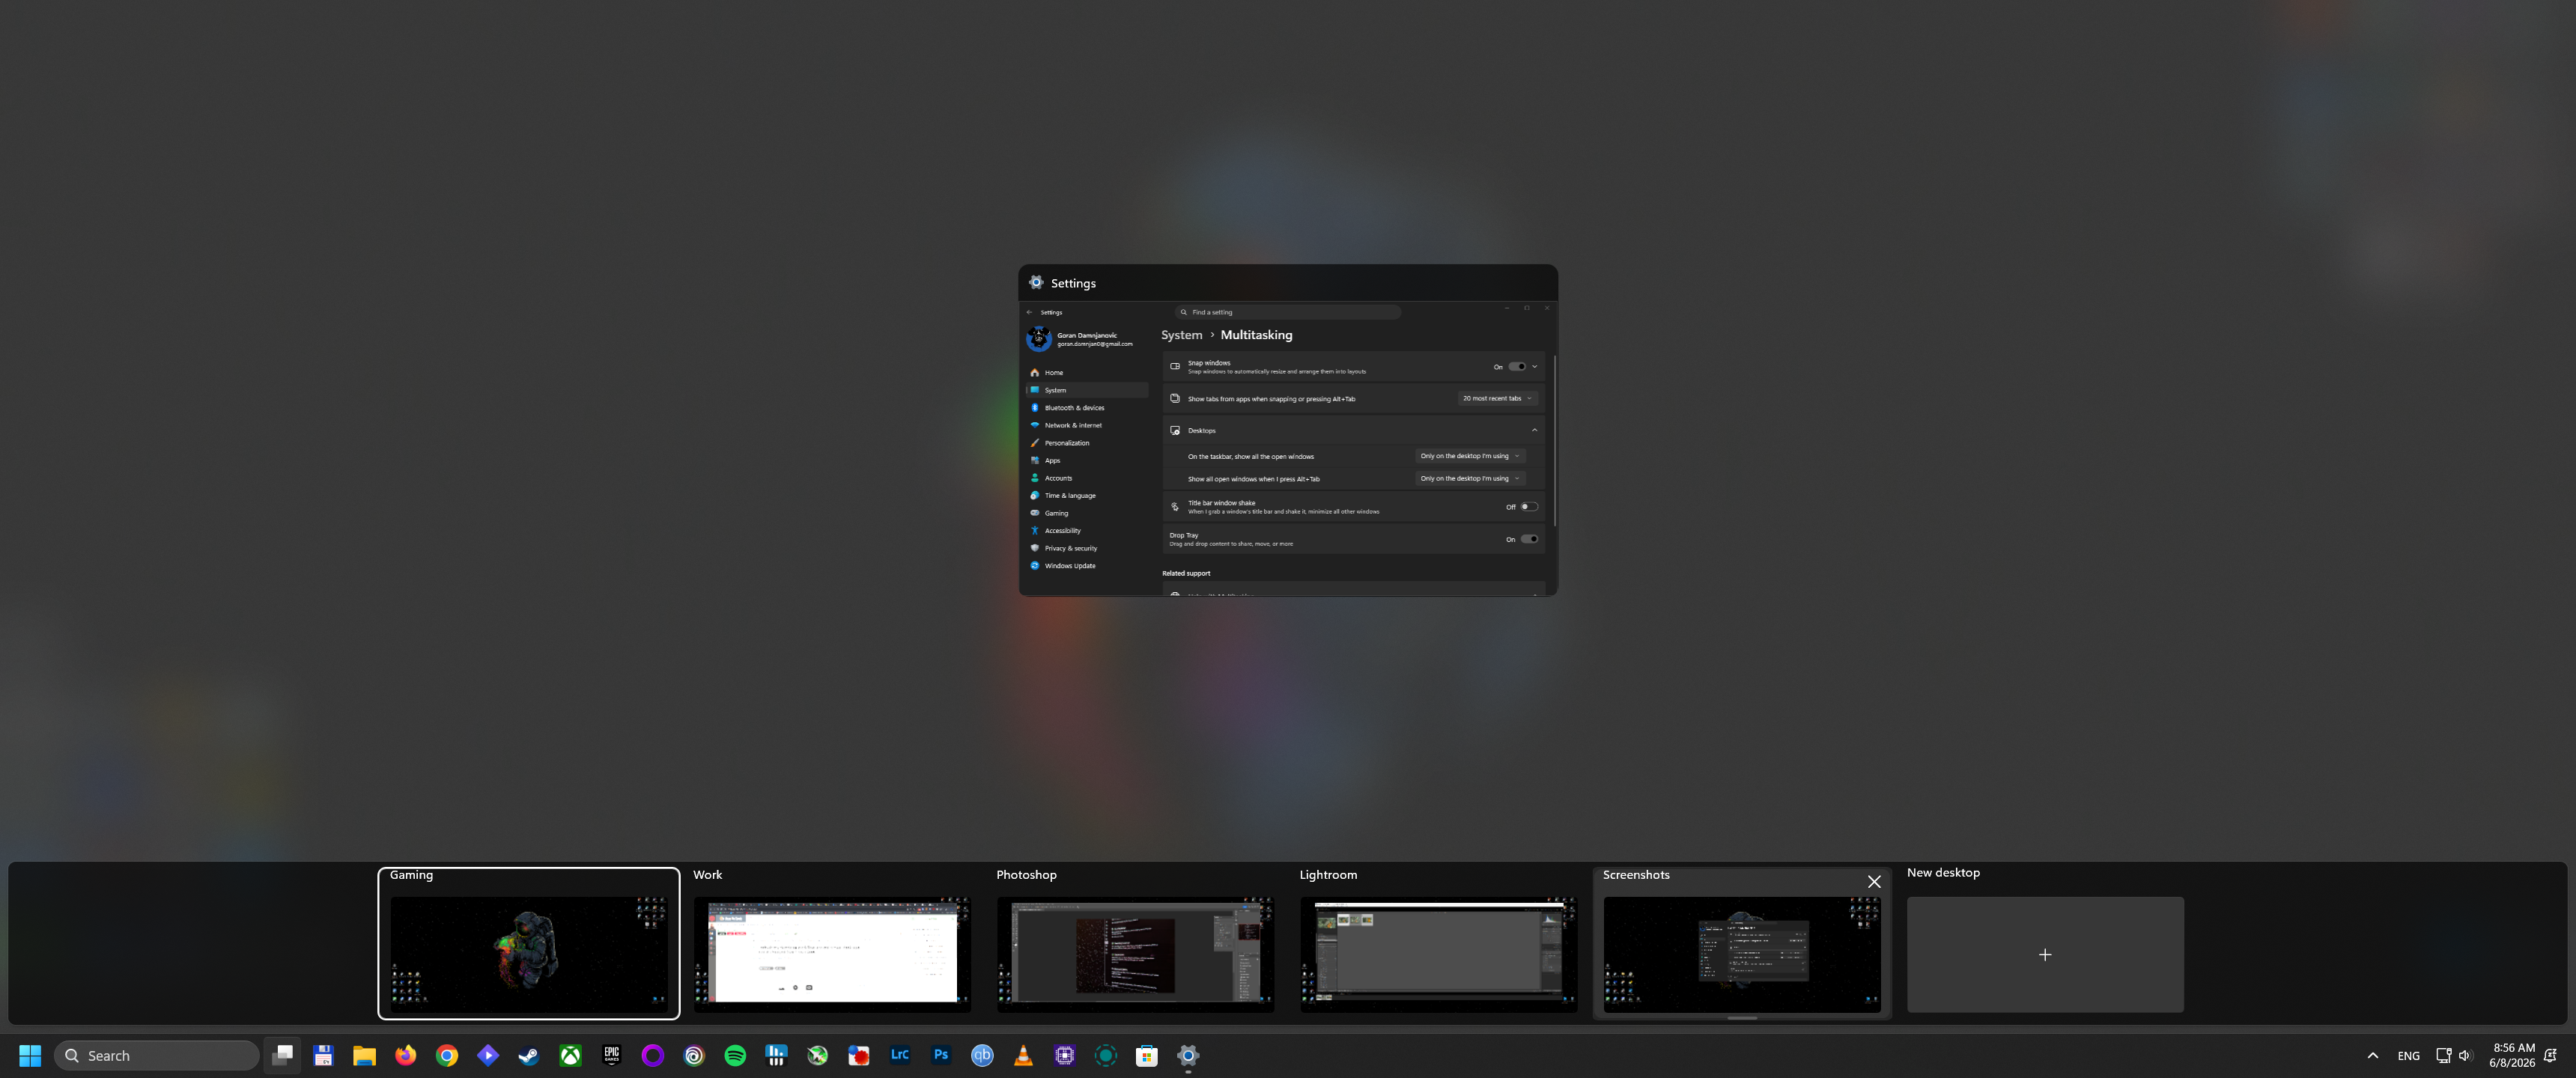Click the taskbar Search box

click(157, 1055)
